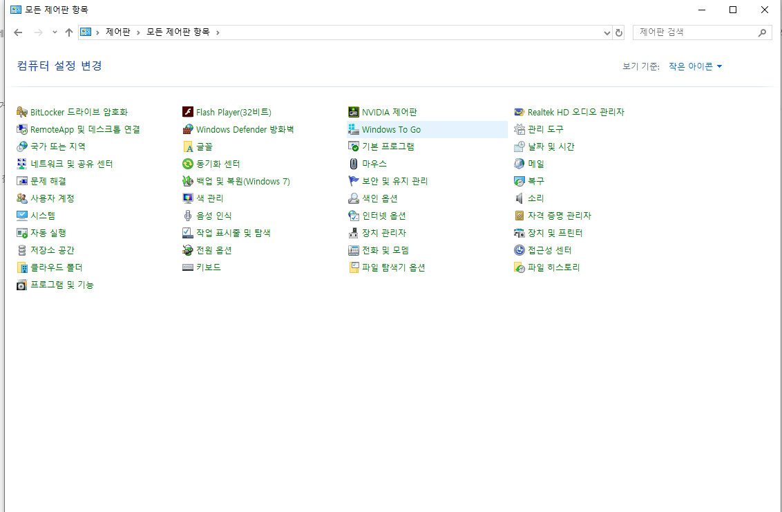Click the forward navigation arrow
This screenshot has width=782, height=512.
click(39, 32)
